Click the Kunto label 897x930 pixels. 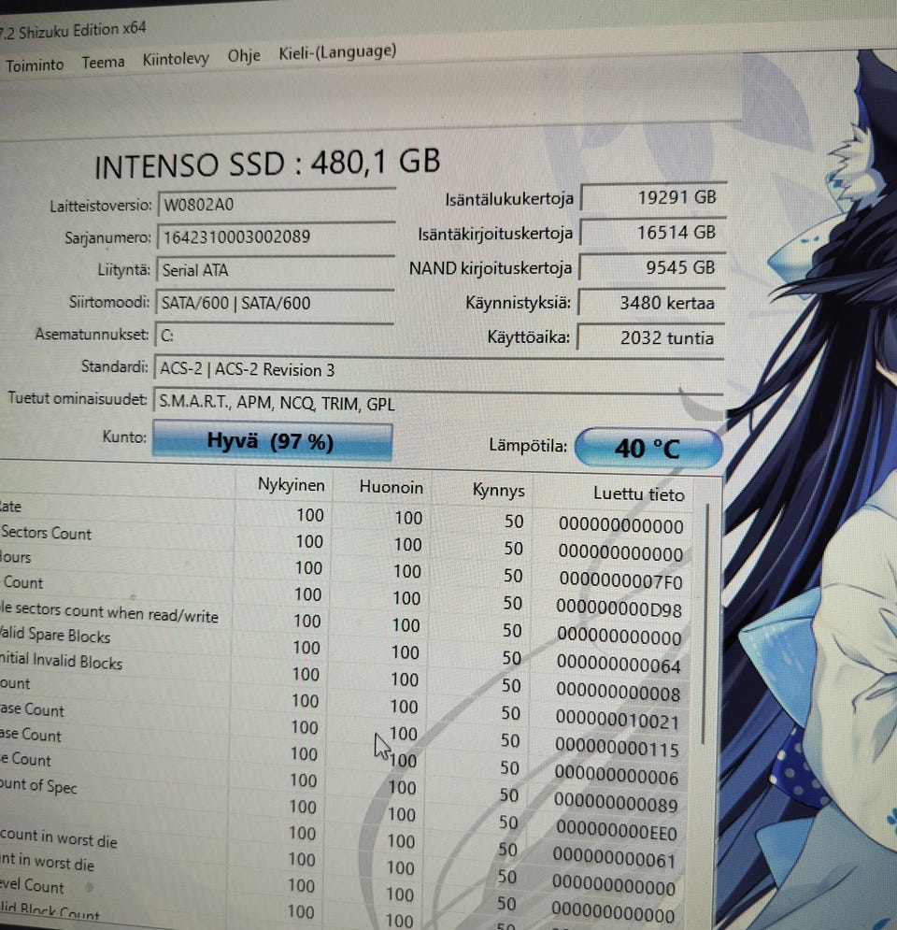[124, 437]
